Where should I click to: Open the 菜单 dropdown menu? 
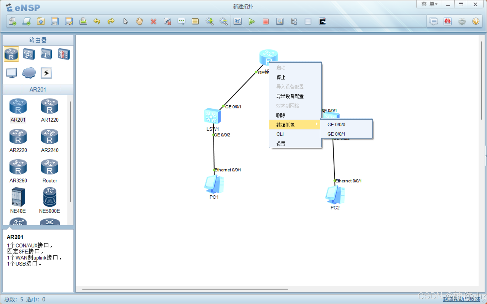429,4
